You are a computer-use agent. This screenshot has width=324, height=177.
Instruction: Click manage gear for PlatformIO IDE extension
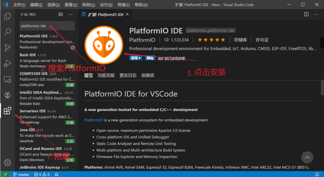(73, 47)
